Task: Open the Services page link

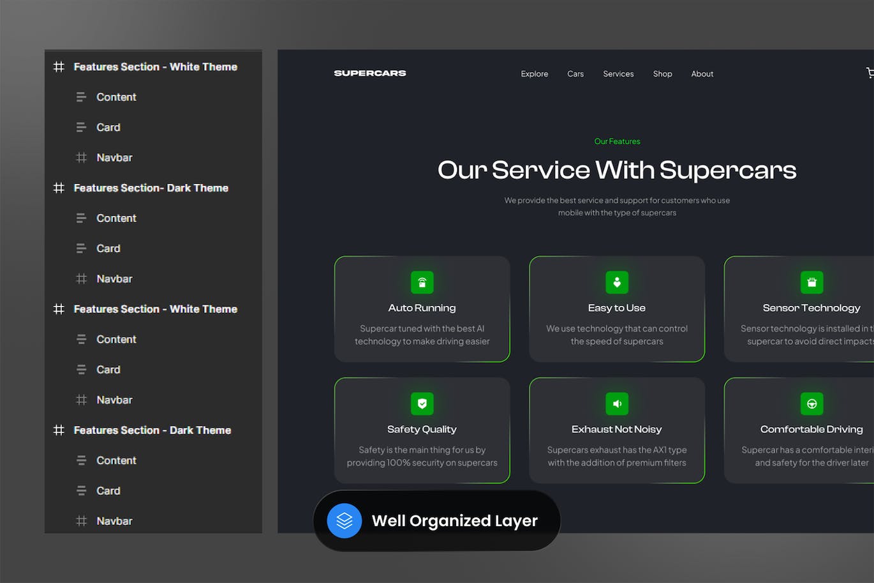Action: (618, 74)
